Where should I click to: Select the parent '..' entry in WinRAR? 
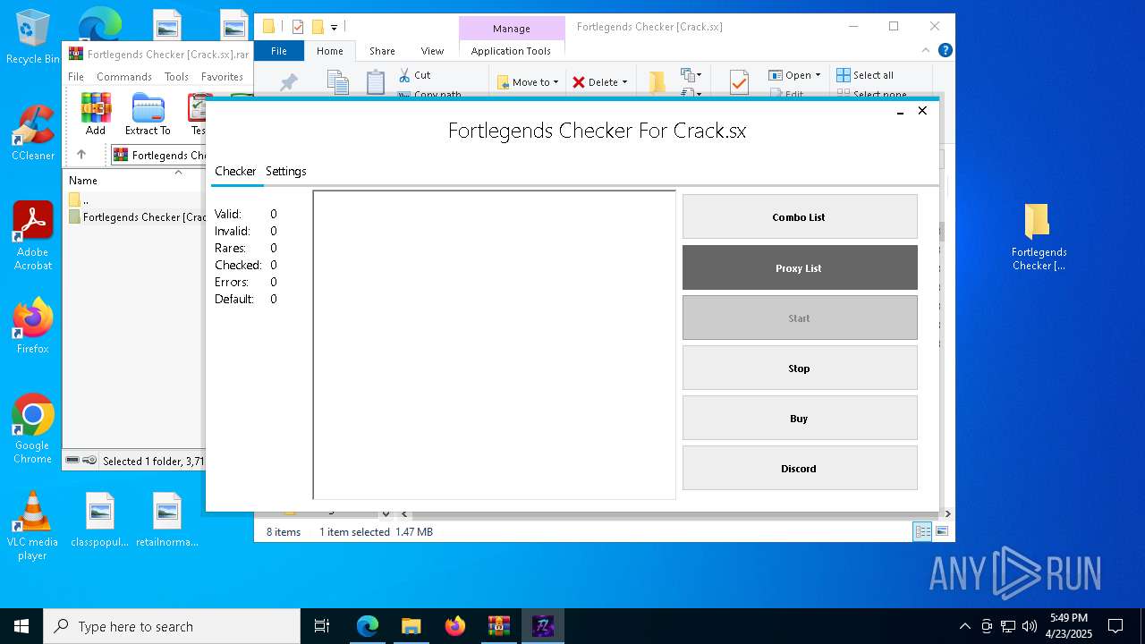click(x=79, y=199)
